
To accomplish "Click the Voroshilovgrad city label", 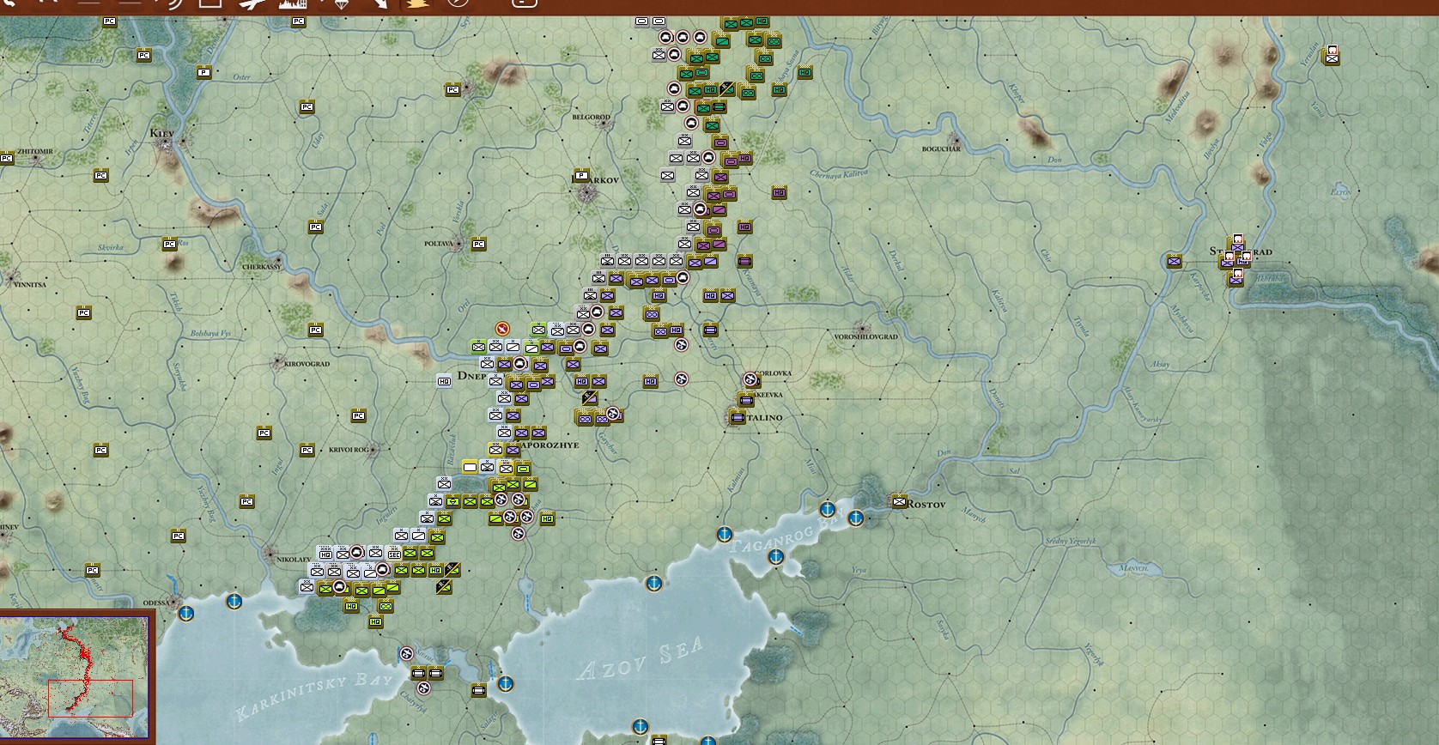I will click(x=865, y=337).
